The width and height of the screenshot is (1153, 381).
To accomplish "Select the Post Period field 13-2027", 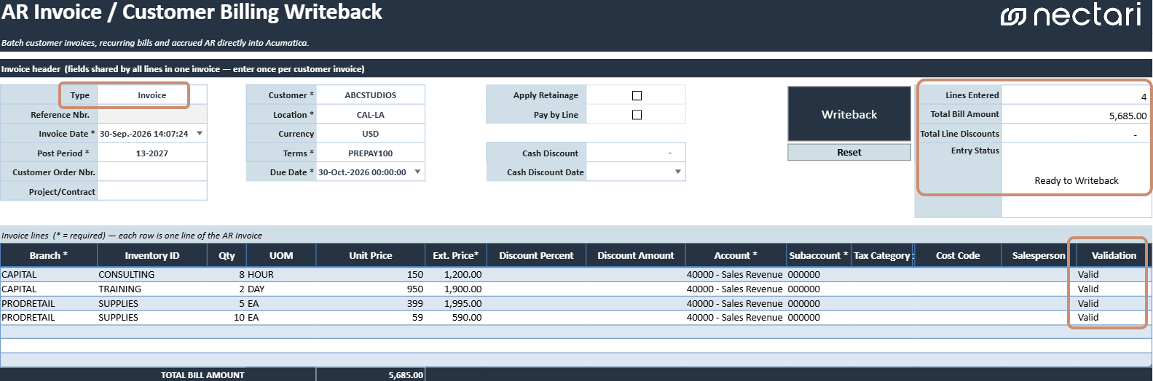I will (x=152, y=153).
